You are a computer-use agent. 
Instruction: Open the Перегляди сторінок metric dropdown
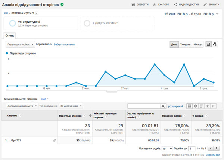coord(20,44)
